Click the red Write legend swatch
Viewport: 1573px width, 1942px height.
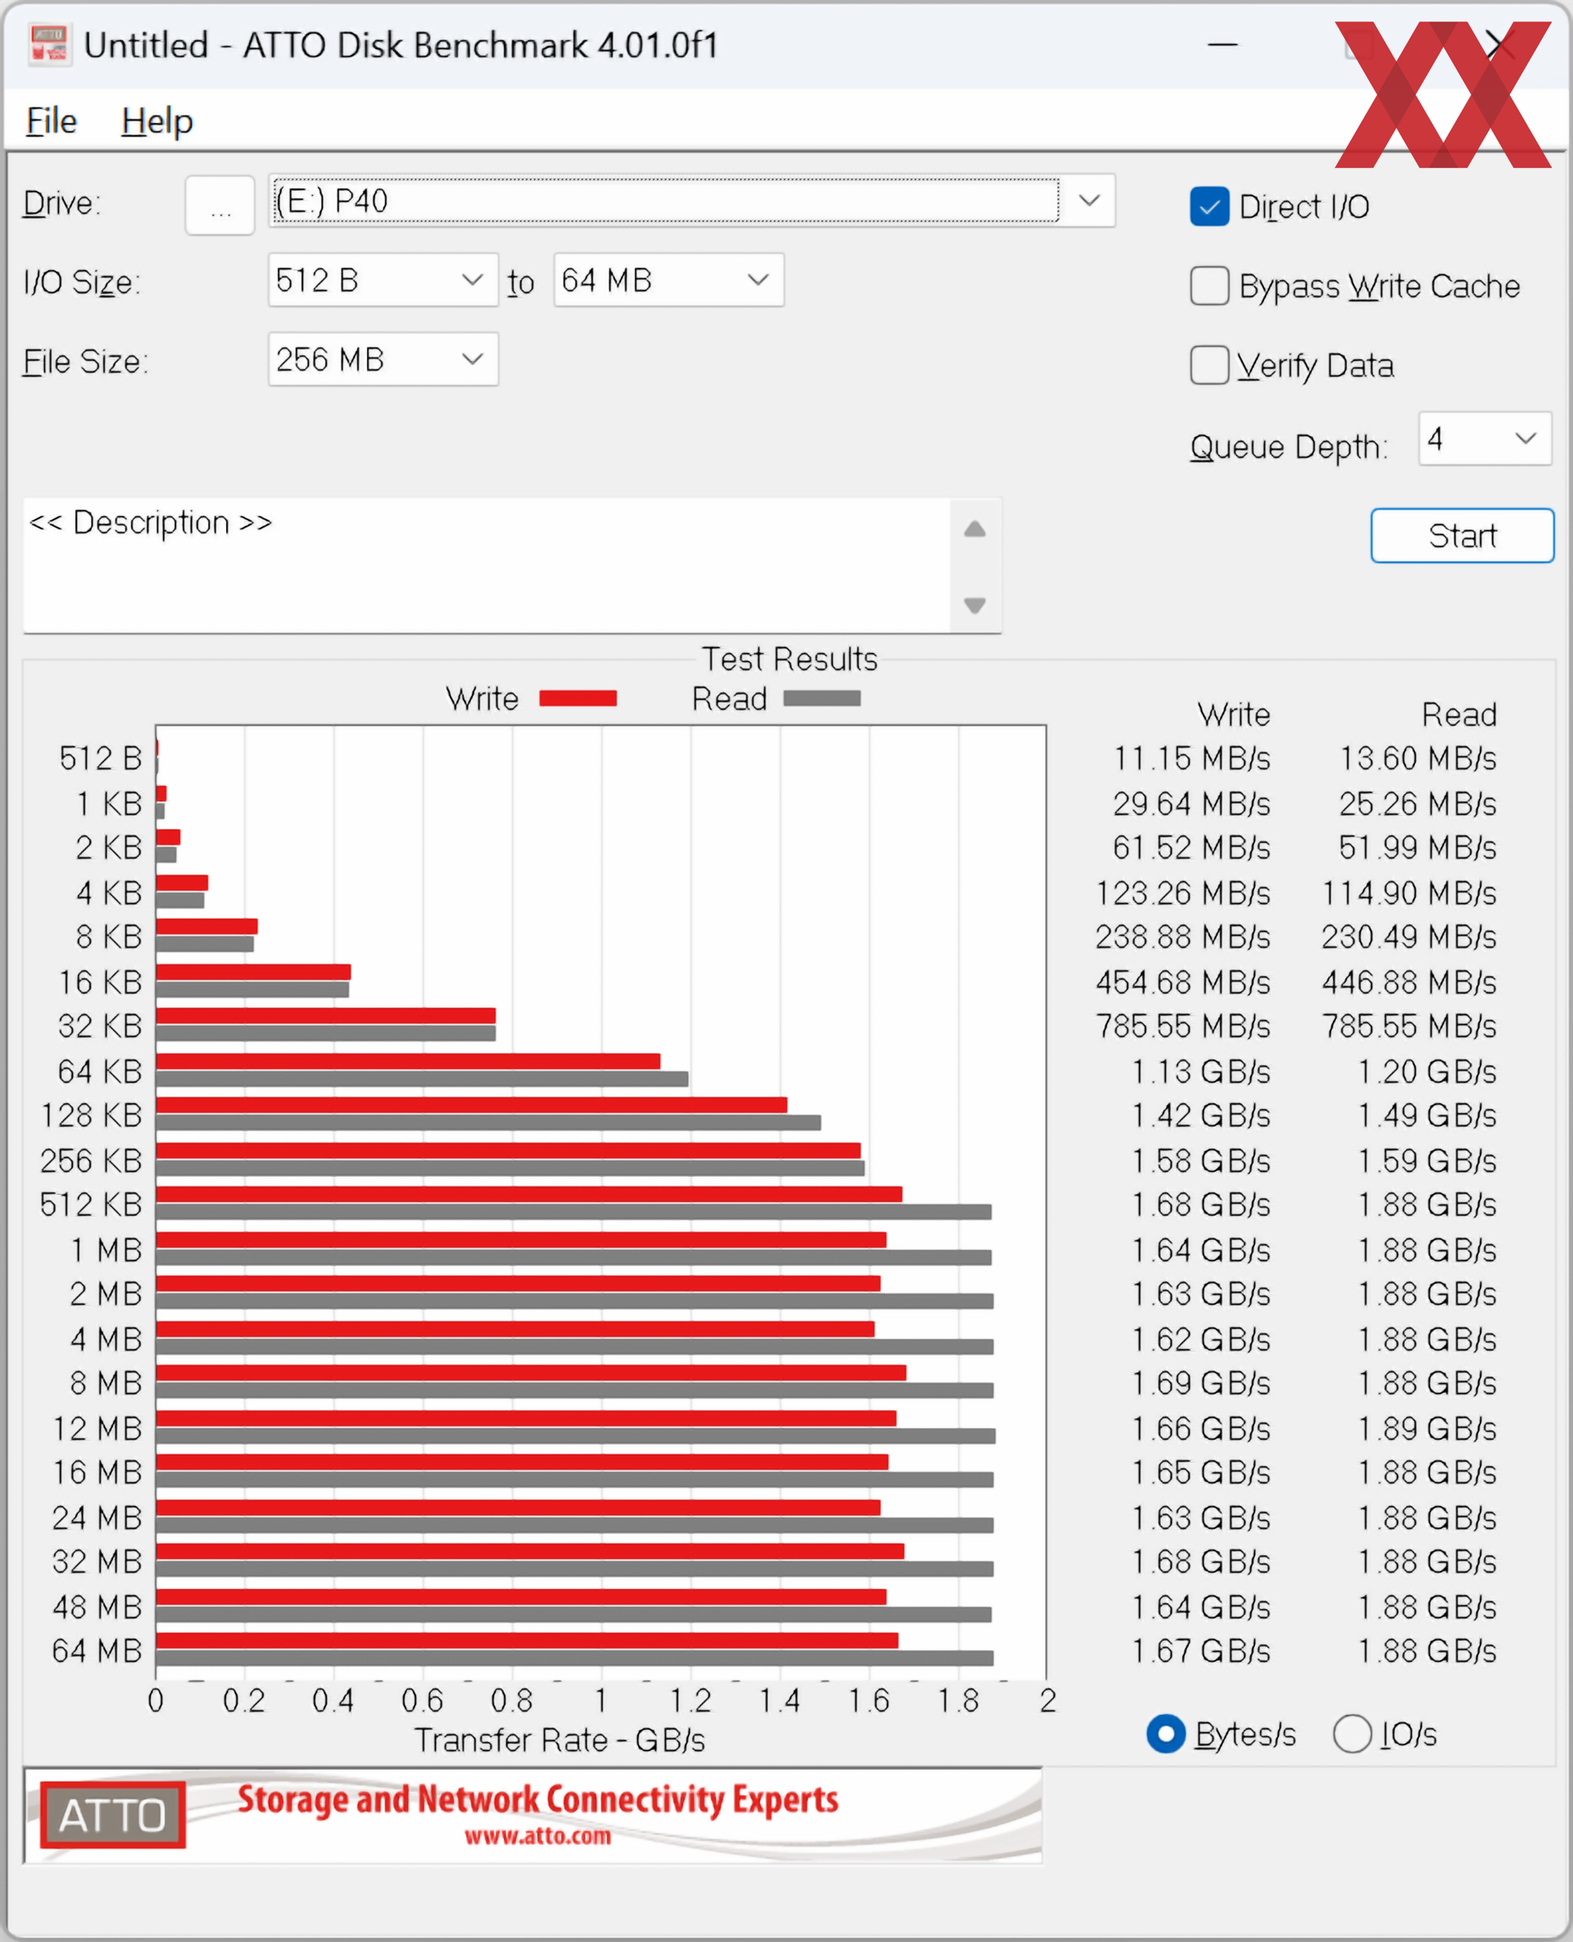(x=578, y=698)
